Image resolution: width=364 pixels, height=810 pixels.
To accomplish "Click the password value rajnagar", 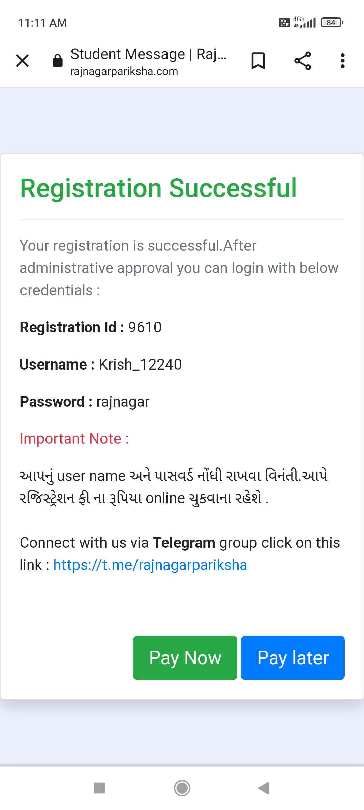I will point(123,402).
